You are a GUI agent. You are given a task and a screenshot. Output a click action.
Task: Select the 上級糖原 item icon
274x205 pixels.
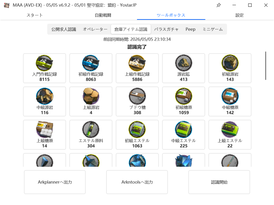point(45,129)
